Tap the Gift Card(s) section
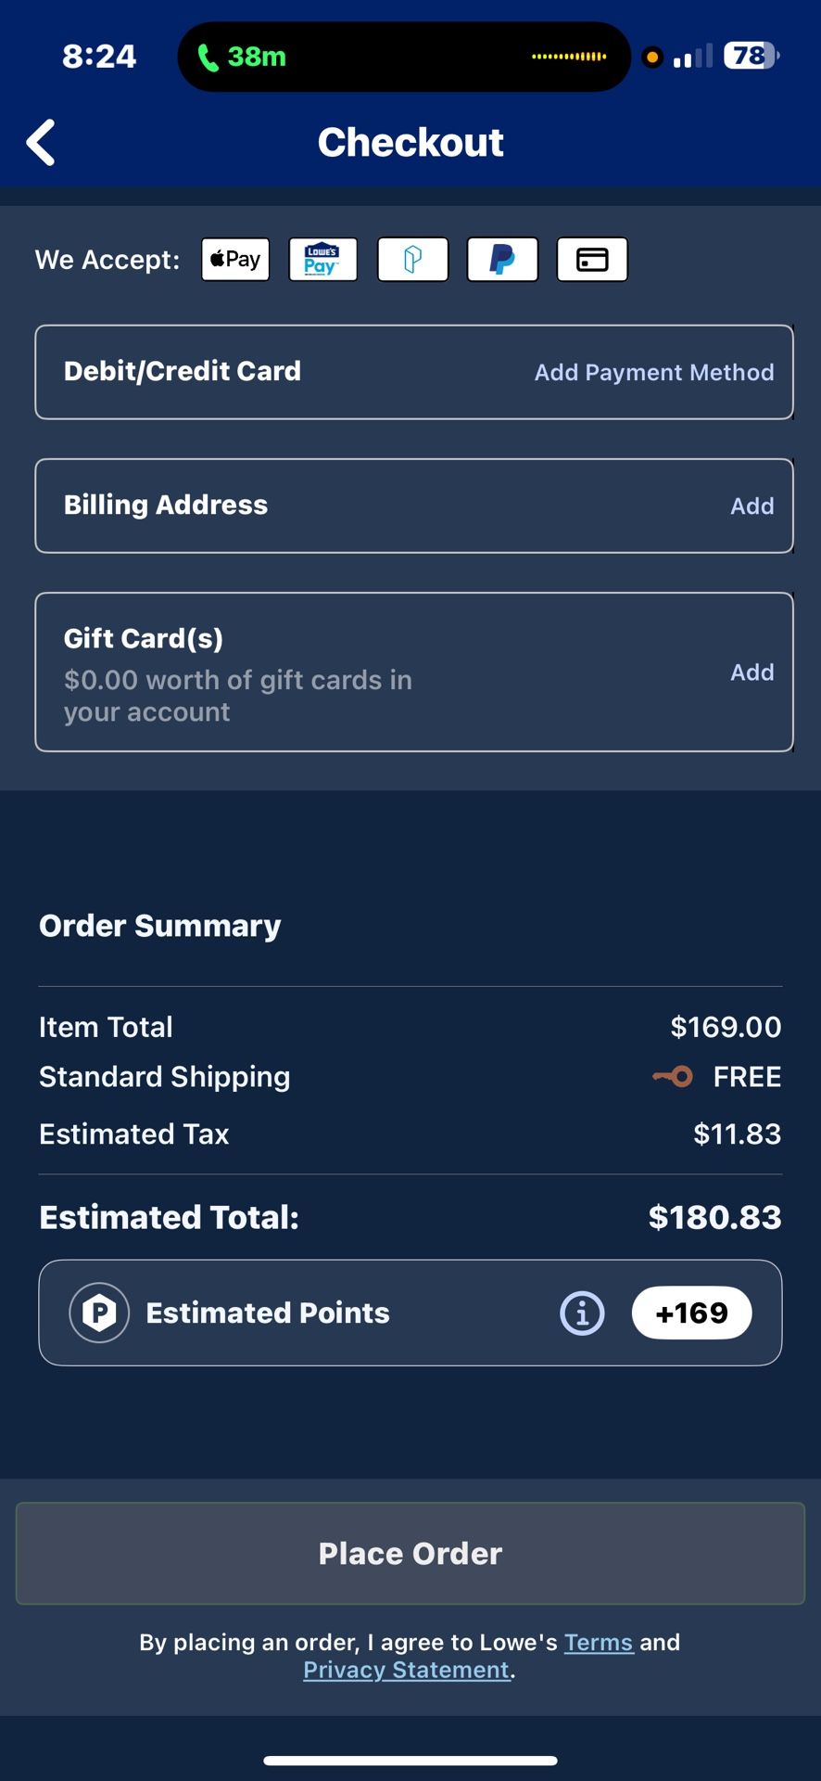Image resolution: width=821 pixels, height=1781 pixels. coord(414,672)
